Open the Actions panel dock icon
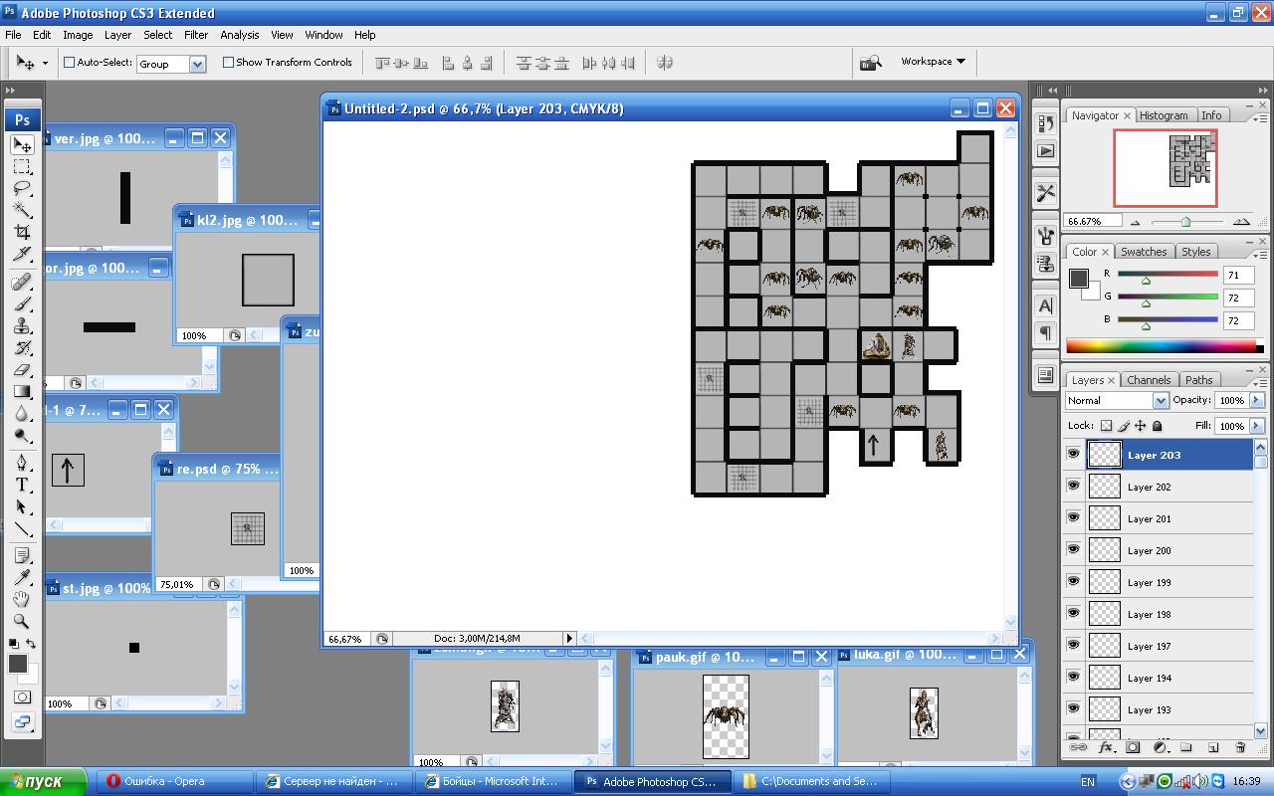 tap(1045, 151)
